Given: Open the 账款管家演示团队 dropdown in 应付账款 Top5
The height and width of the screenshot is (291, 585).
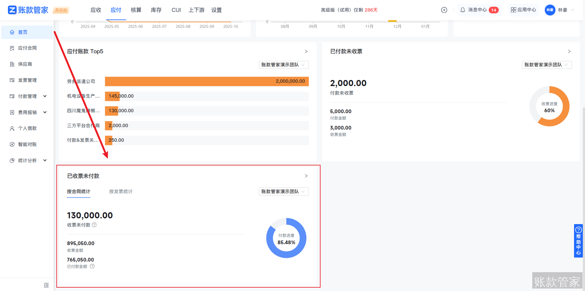Looking at the screenshot, I should pyautogui.click(x=283, y=65).
